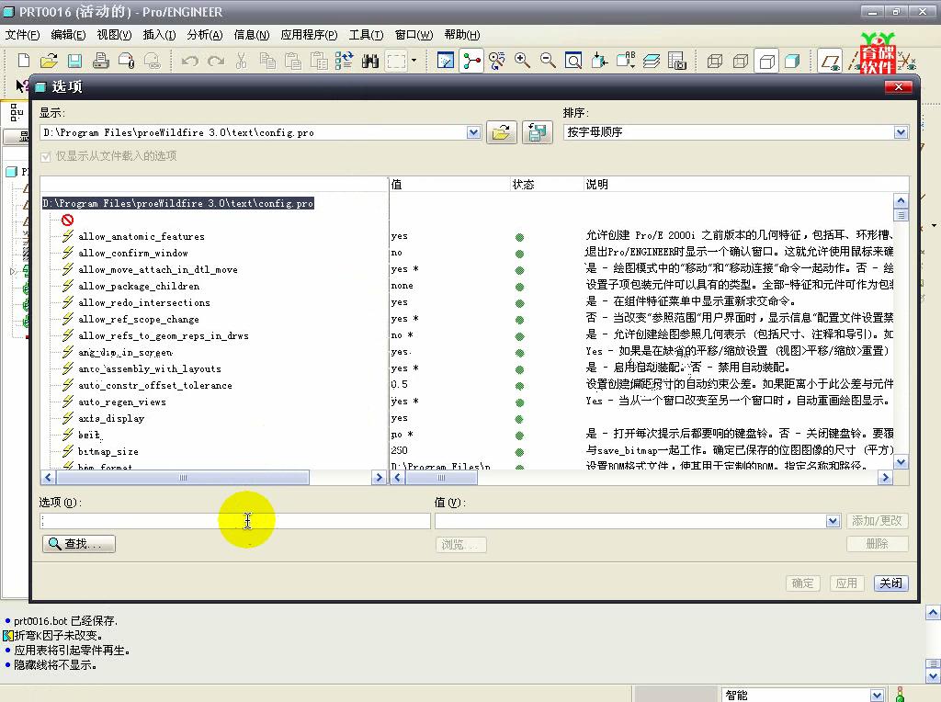The height and width of the screenshot is (702, 941).
Task: Open the Find tool binoculars icon
Action: coord(370,61)
